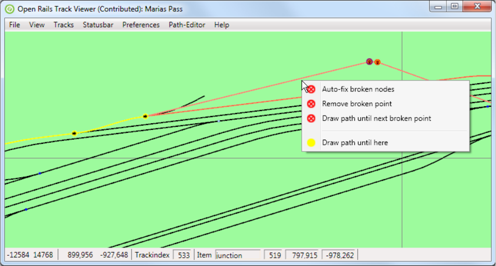
Task: Select the purple broken path node
Action: tap(369, 62)
